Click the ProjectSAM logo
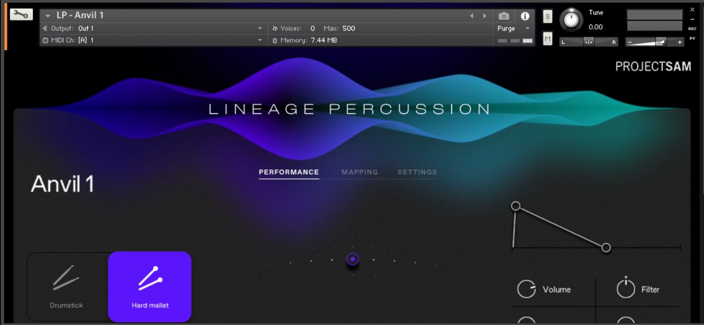The image size is (704, 325). point(653,67)
